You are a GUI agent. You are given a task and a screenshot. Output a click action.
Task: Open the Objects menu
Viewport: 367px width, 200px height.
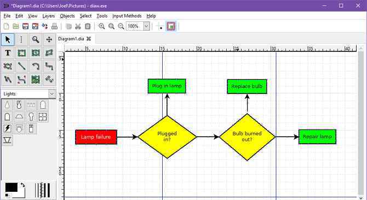click(67, 16)
